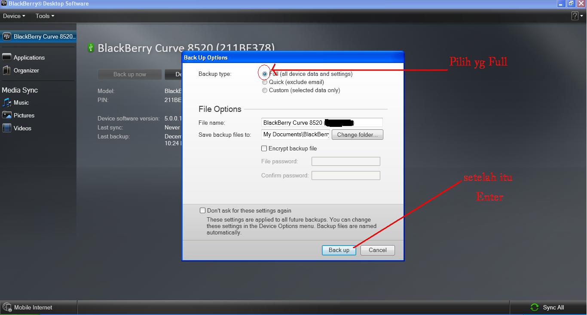Click the Videos film icon
This screenshot has height=315, width=587.
coord(6,128)
